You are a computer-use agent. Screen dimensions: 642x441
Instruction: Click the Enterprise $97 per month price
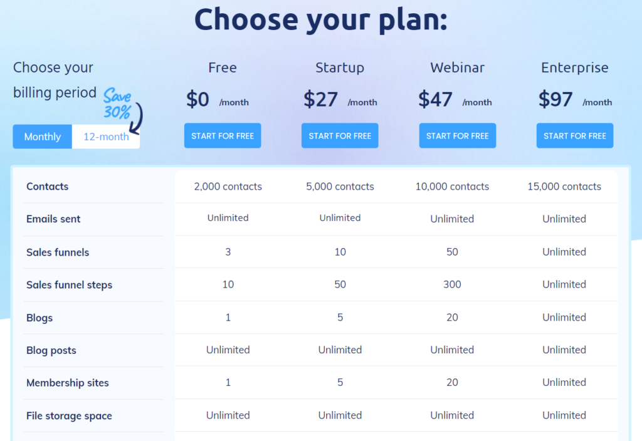[574, 100]
